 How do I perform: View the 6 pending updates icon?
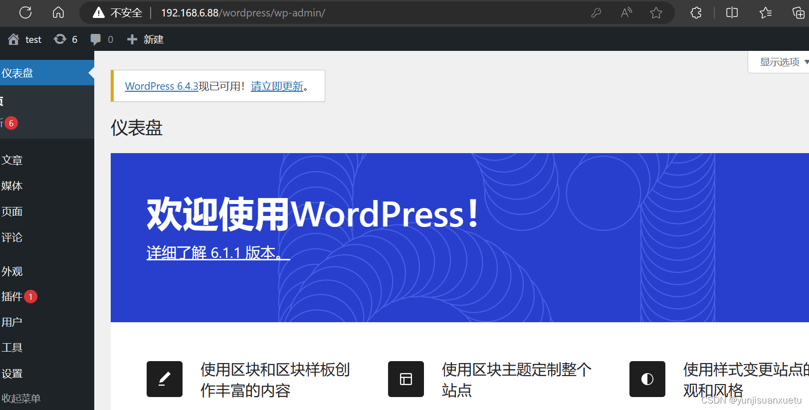click(60, 39)
